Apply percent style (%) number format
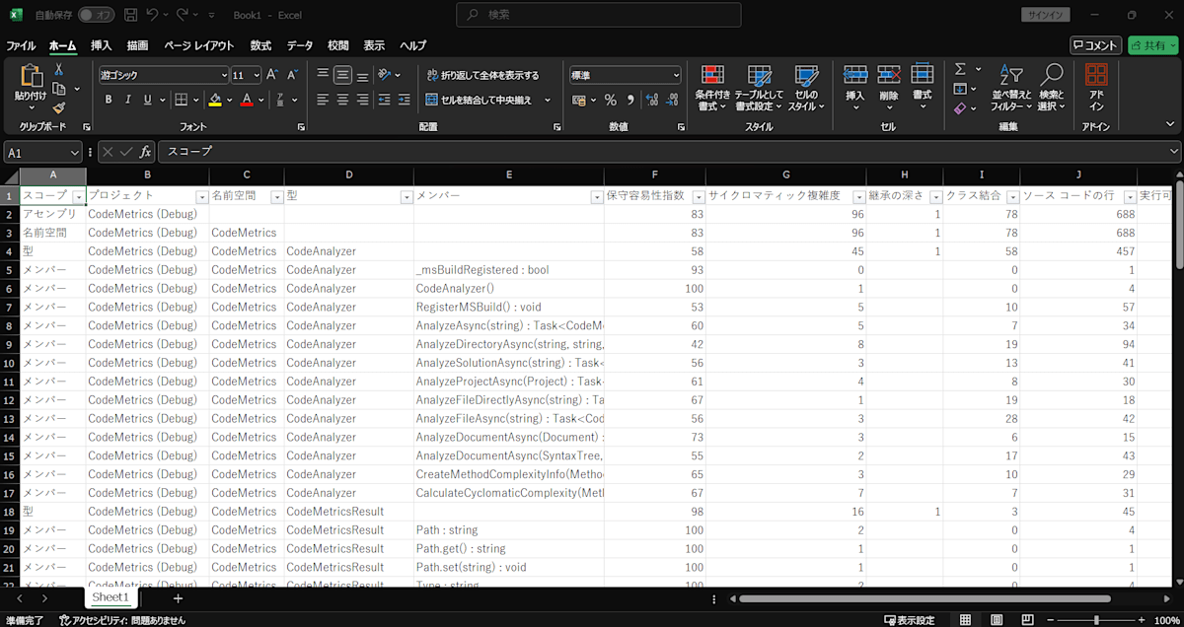1184x627 pixels. 610,100
